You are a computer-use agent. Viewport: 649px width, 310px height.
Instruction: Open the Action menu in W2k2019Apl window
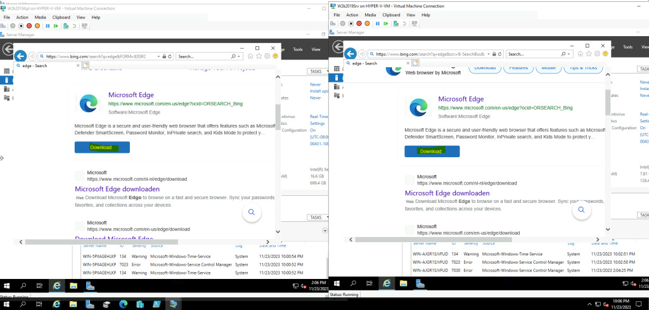[22, 17]
